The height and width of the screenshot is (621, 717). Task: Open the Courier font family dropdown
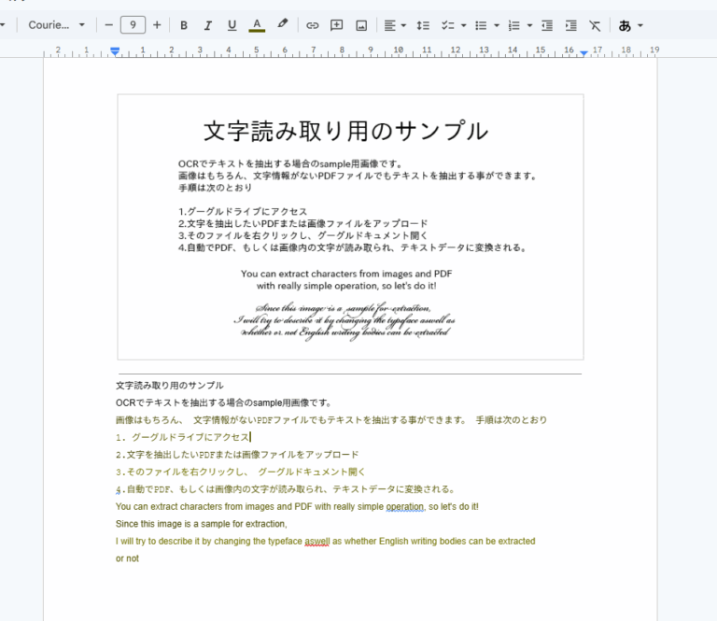tap(56, 25)
